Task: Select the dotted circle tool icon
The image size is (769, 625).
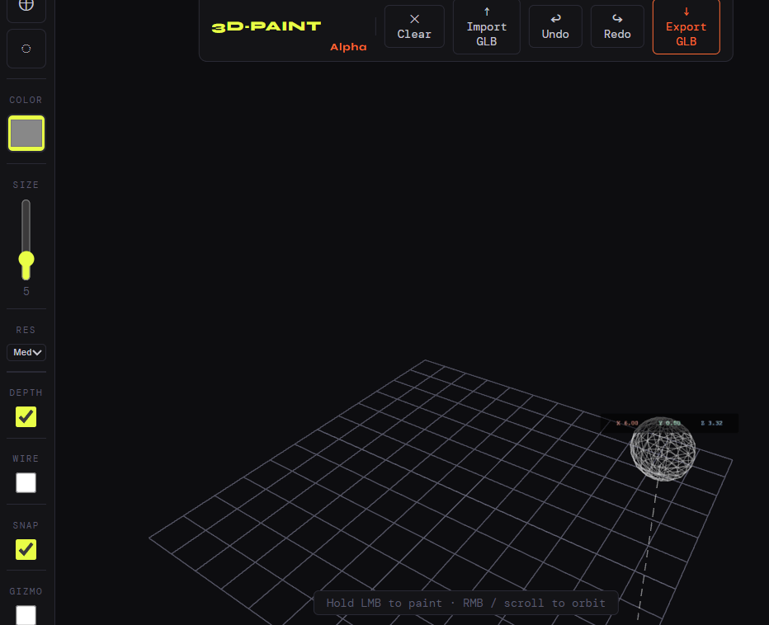Action: click(26, 49)
